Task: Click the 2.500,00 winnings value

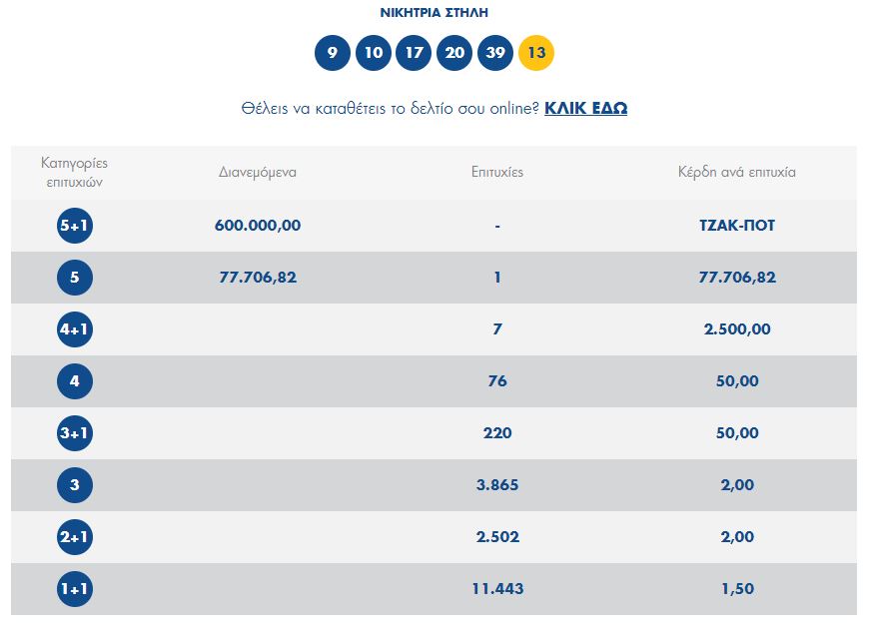Action: (737, 329)
